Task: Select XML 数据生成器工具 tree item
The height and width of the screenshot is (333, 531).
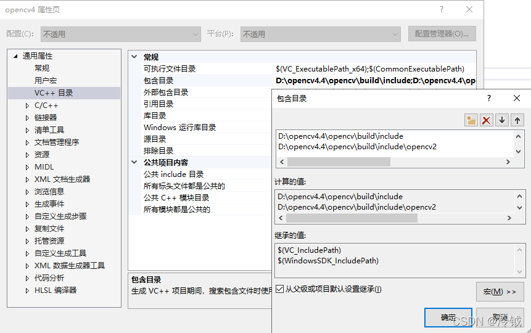Action: 70,266
